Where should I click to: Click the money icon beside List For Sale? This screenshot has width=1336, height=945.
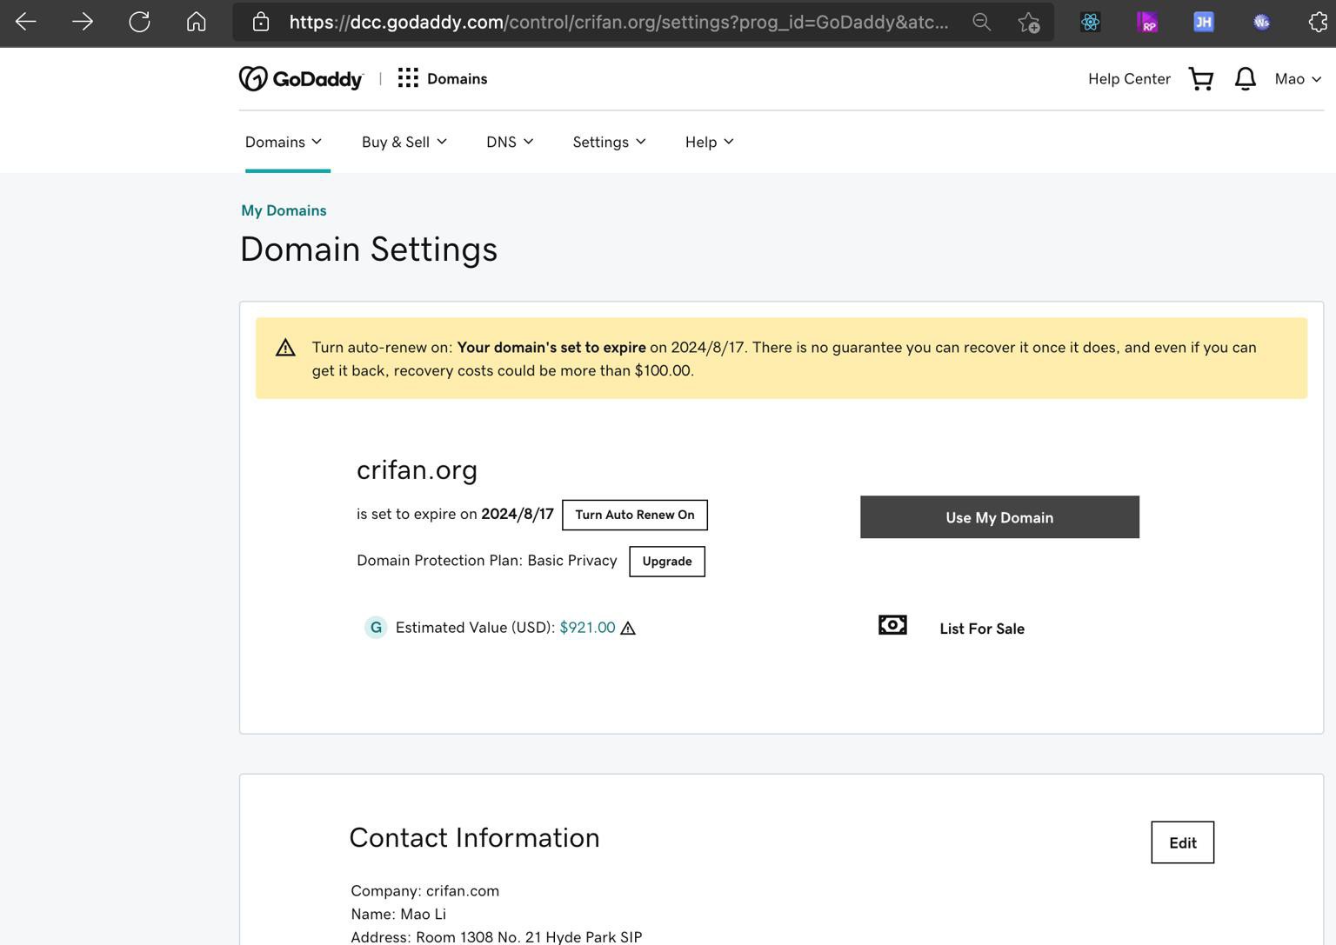click(x=892, y=625)
